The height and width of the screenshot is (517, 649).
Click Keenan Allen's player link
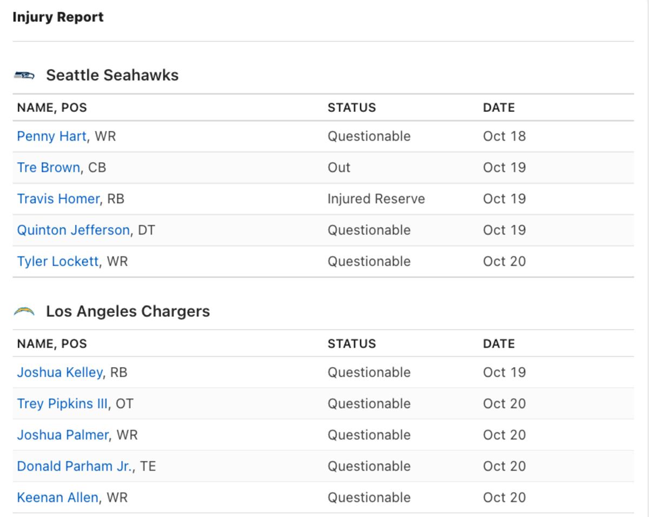57,498
